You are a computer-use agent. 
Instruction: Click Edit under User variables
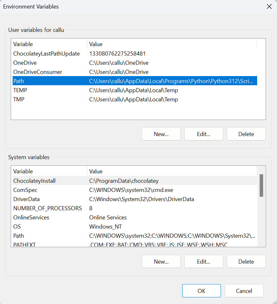[x=204, y=134]
